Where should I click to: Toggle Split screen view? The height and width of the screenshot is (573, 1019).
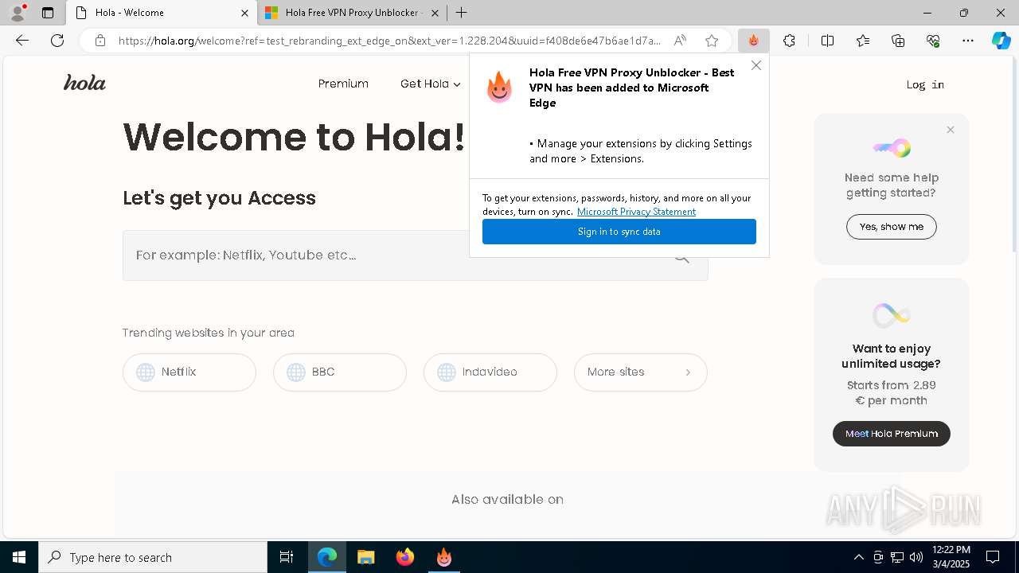827,41
